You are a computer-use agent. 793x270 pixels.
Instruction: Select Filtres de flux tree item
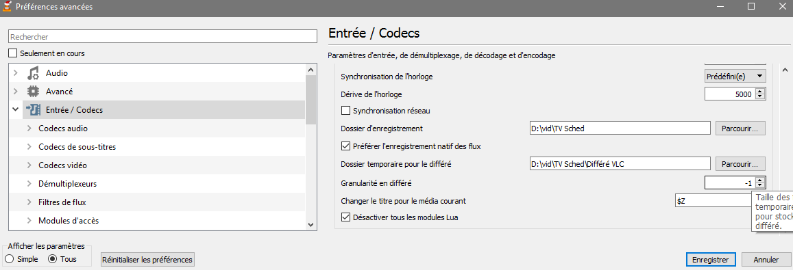tap(62, 202)
